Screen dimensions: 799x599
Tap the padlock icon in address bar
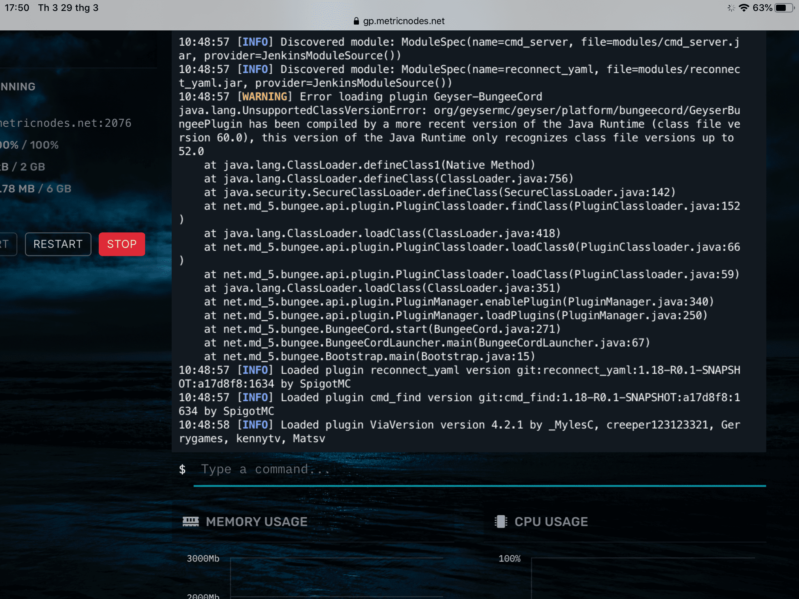[356, 21]
